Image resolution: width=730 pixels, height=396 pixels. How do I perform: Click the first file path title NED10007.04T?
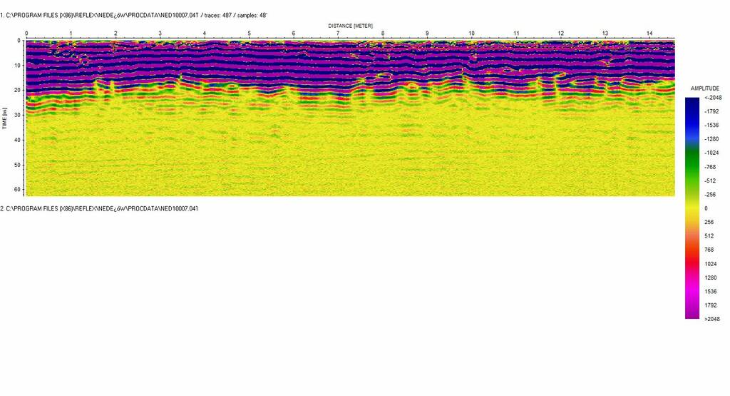(x=134, y=14)
